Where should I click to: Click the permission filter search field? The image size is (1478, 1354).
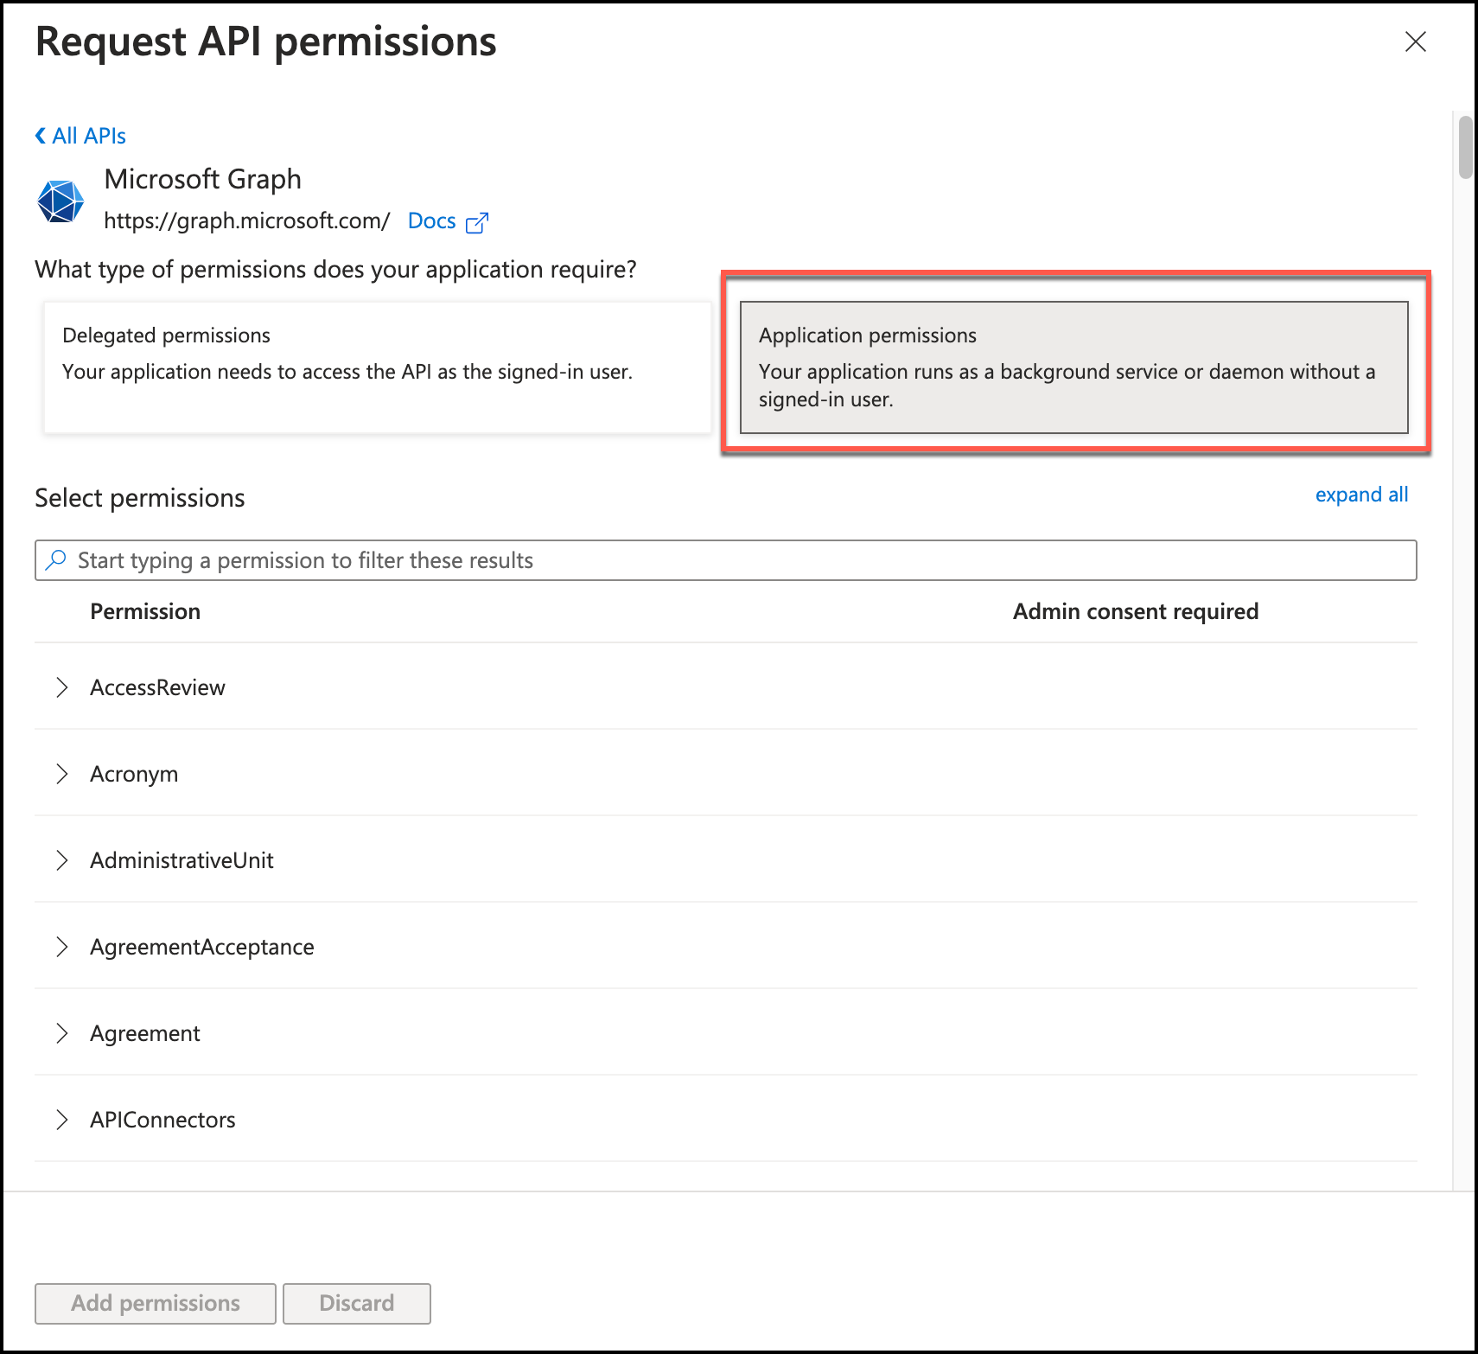coord(726,560)
